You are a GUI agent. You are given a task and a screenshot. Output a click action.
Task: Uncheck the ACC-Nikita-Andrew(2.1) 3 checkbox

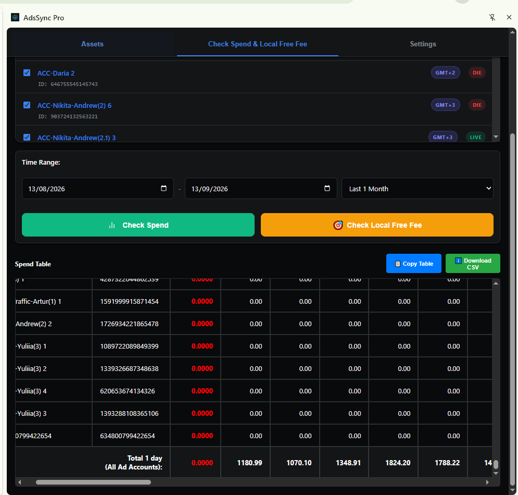pos(27,137)
